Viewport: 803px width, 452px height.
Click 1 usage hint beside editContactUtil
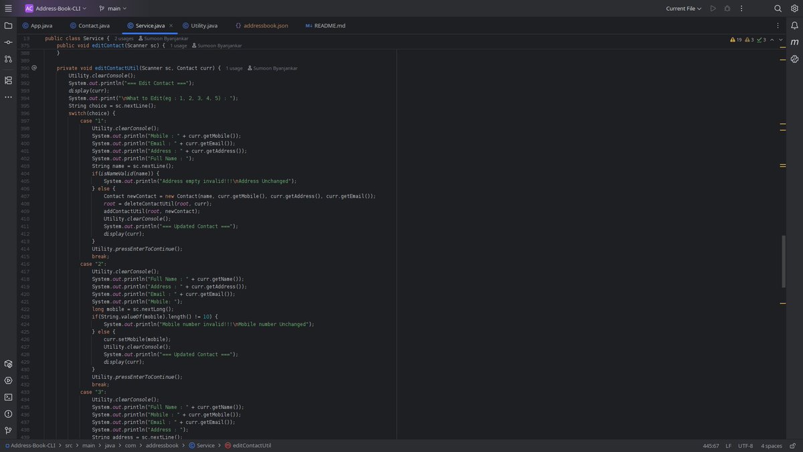pos(234,68)
